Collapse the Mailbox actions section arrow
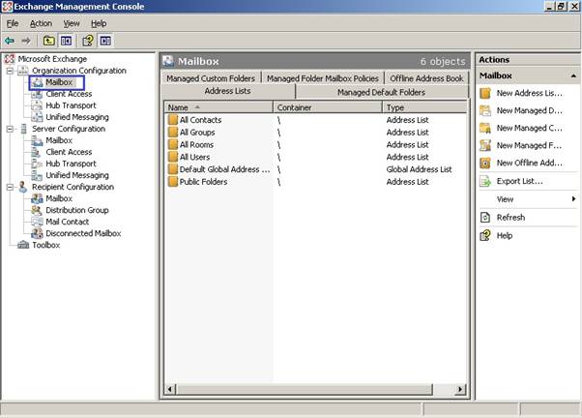The image size is (582, 418). click(573, 75)
